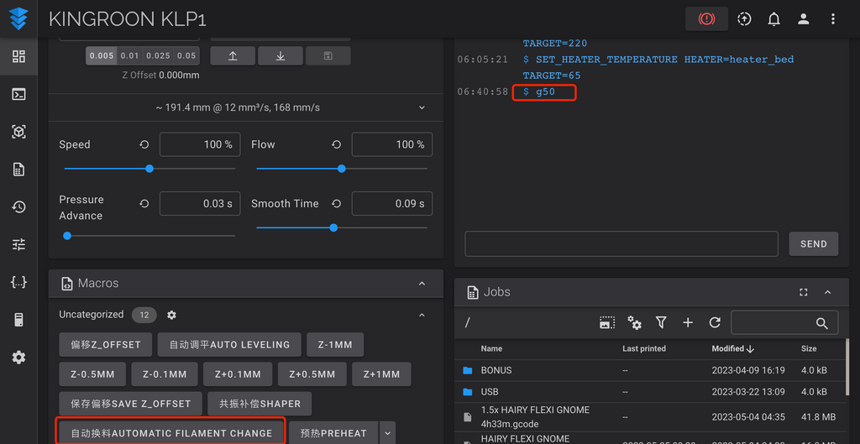
Task: Expand the speed estimate row chevron
Action: 422,107
